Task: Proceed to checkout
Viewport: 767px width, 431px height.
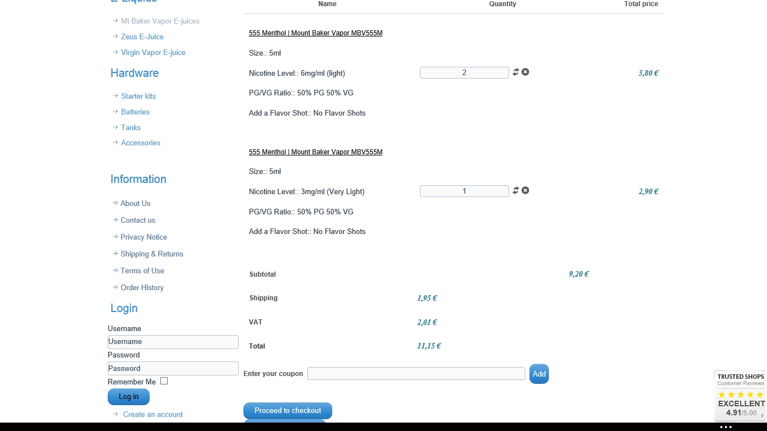Action: 288,411
